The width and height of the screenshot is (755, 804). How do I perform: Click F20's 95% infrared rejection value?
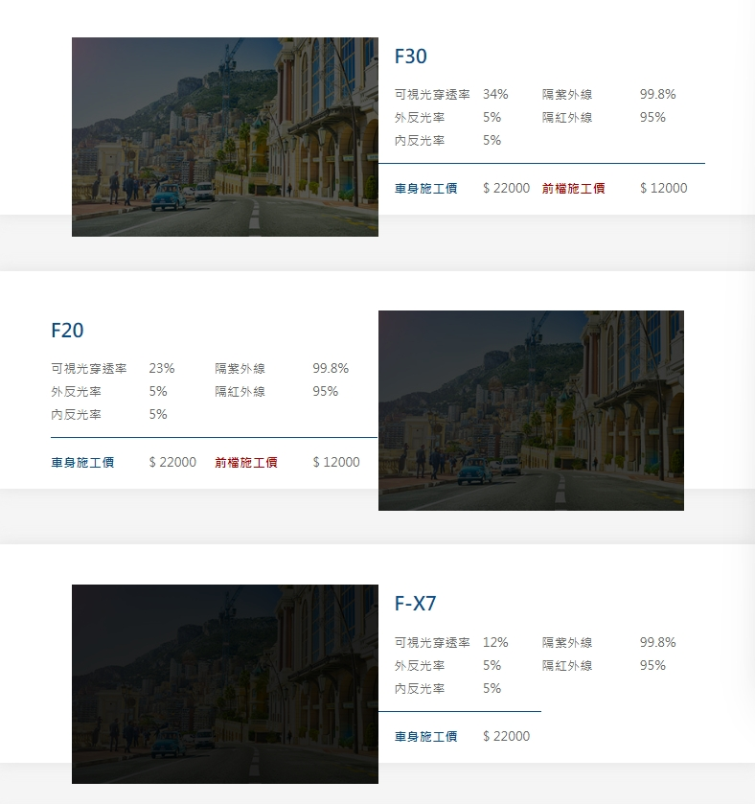[326, 391]
